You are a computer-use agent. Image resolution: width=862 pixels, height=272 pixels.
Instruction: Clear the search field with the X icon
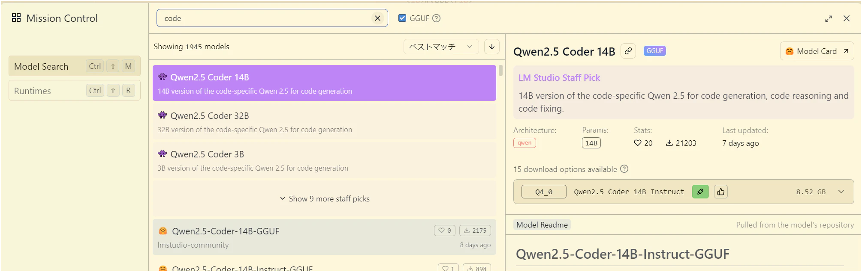point(377,18)
